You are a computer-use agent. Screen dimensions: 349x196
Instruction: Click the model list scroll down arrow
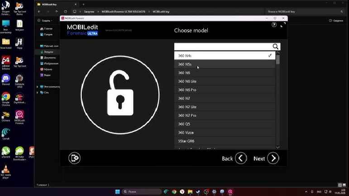[x=278, y=147]
